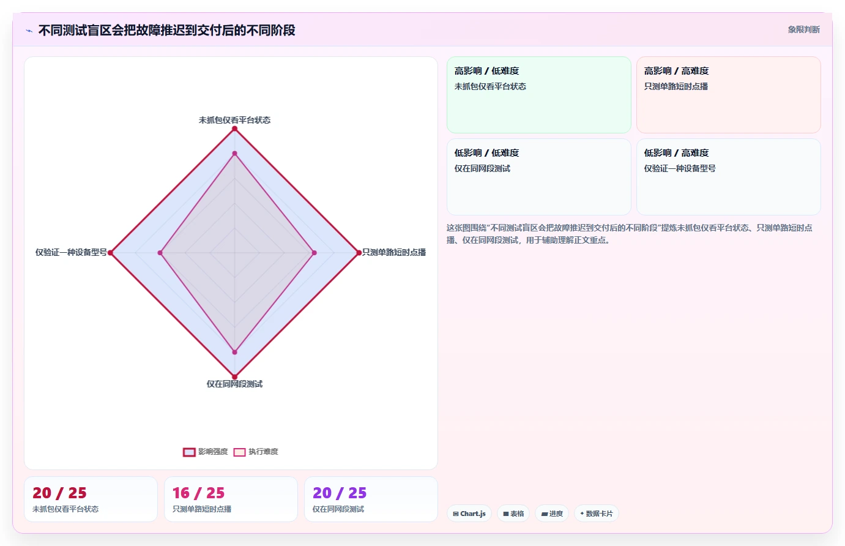The width and height of the screenshot is (845, 546).
Task: Click the 数据卡片 chip star icon
Action: pos(582,514)
